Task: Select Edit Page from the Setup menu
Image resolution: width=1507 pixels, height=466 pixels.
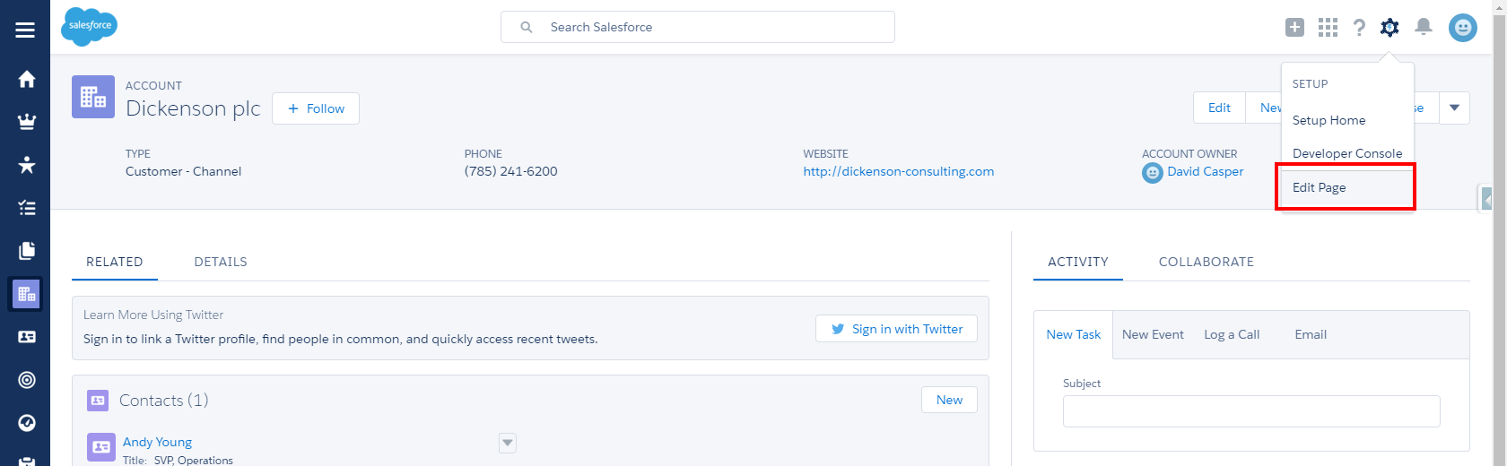Action: click(x=1320, y=187)
